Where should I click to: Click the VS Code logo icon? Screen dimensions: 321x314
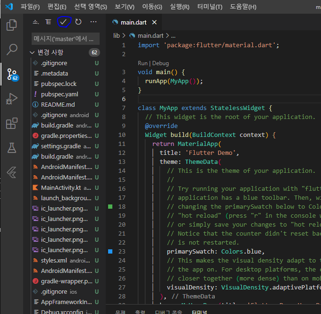[9, 7]
